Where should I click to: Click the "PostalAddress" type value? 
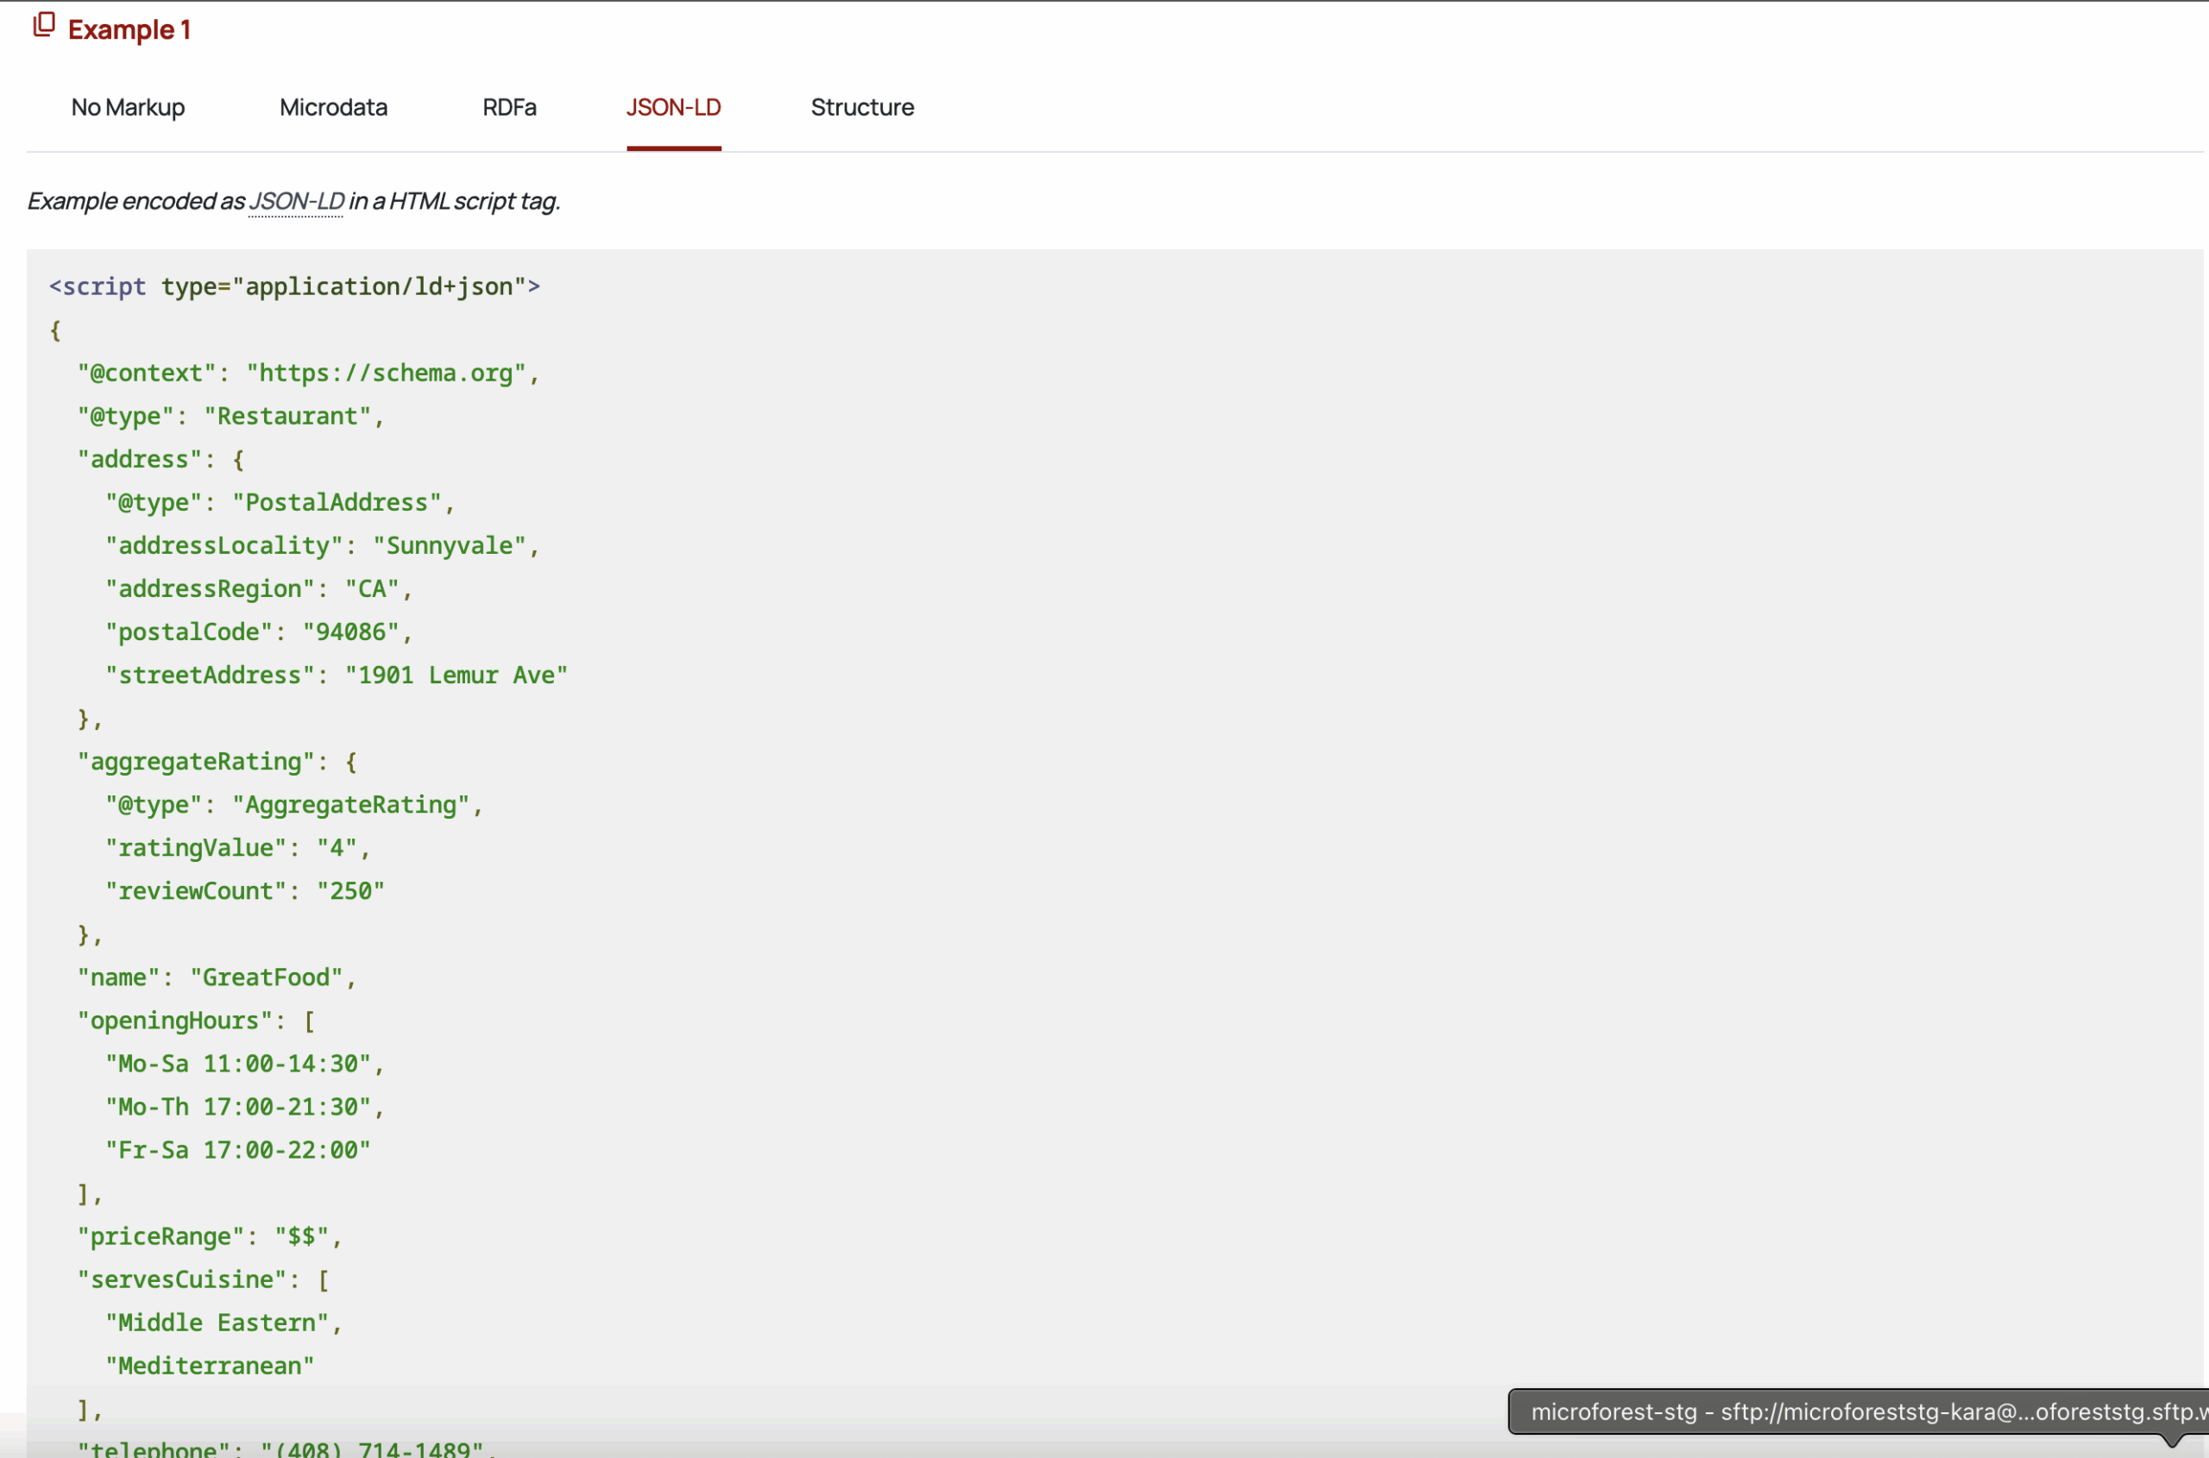[x=336, y=502]
